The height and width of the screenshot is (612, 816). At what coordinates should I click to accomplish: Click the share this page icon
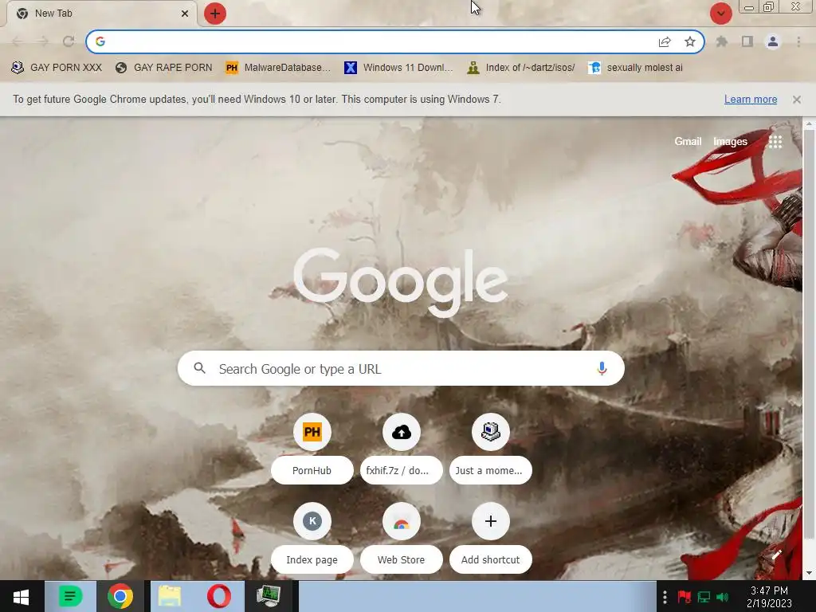[x=665, y=41]
